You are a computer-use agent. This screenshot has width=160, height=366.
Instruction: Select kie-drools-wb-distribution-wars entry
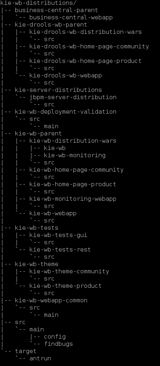click(x=85, y=32)
